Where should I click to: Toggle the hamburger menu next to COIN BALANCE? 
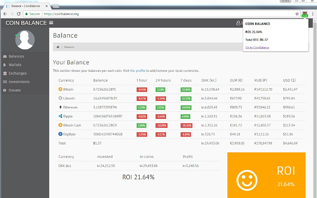(x=51, y=23)
